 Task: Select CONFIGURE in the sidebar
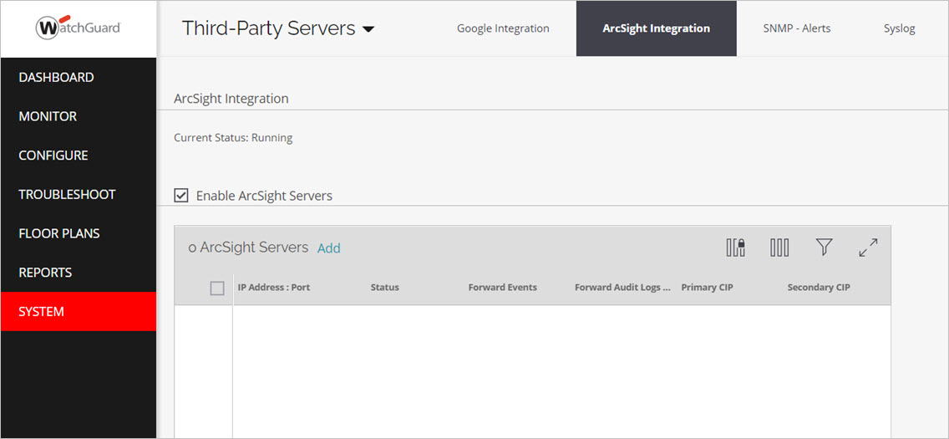(79, 156)
